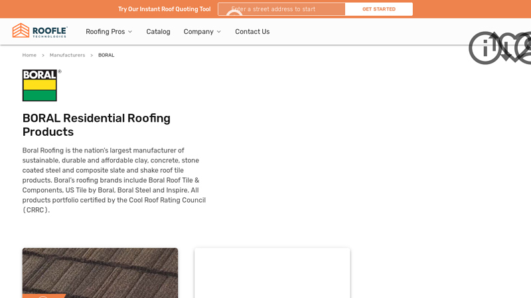Go to the Catalog page
Viewport: 531px width, 298px height.
point(158,32)
